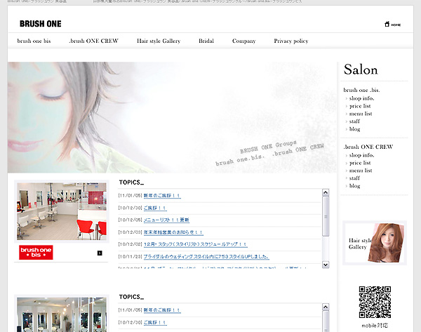Open shop info. under .brush ONE CREW

[x=361, y=155]
